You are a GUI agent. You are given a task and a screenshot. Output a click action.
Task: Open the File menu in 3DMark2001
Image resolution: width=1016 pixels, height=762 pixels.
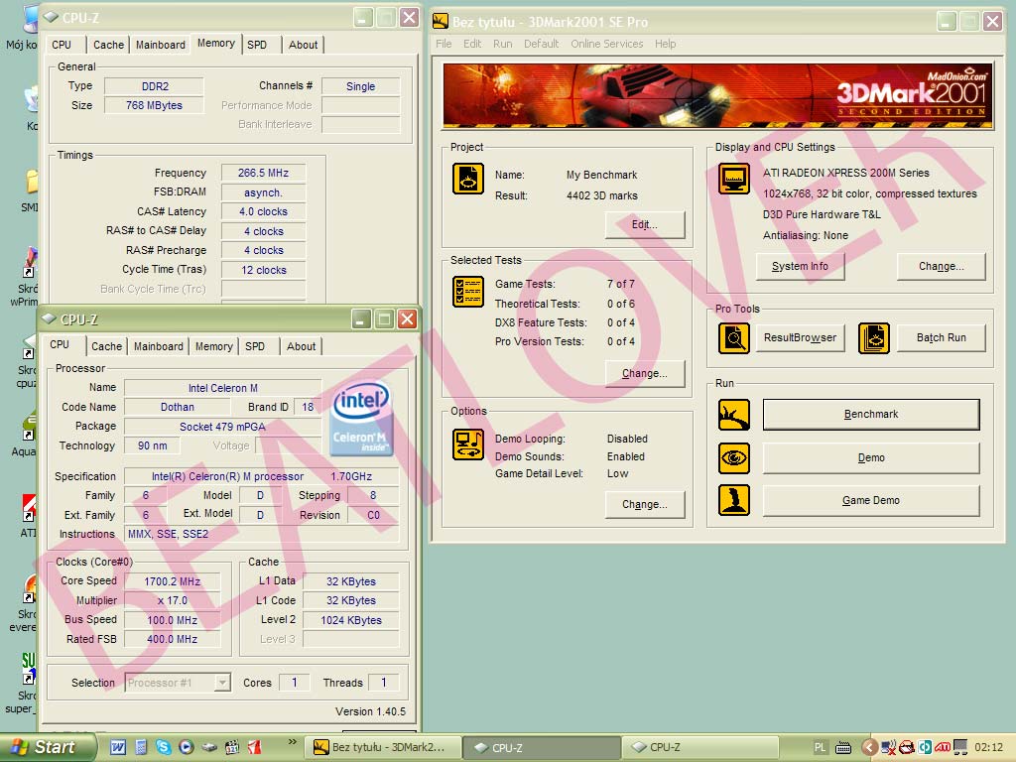[x=444, y=44]
